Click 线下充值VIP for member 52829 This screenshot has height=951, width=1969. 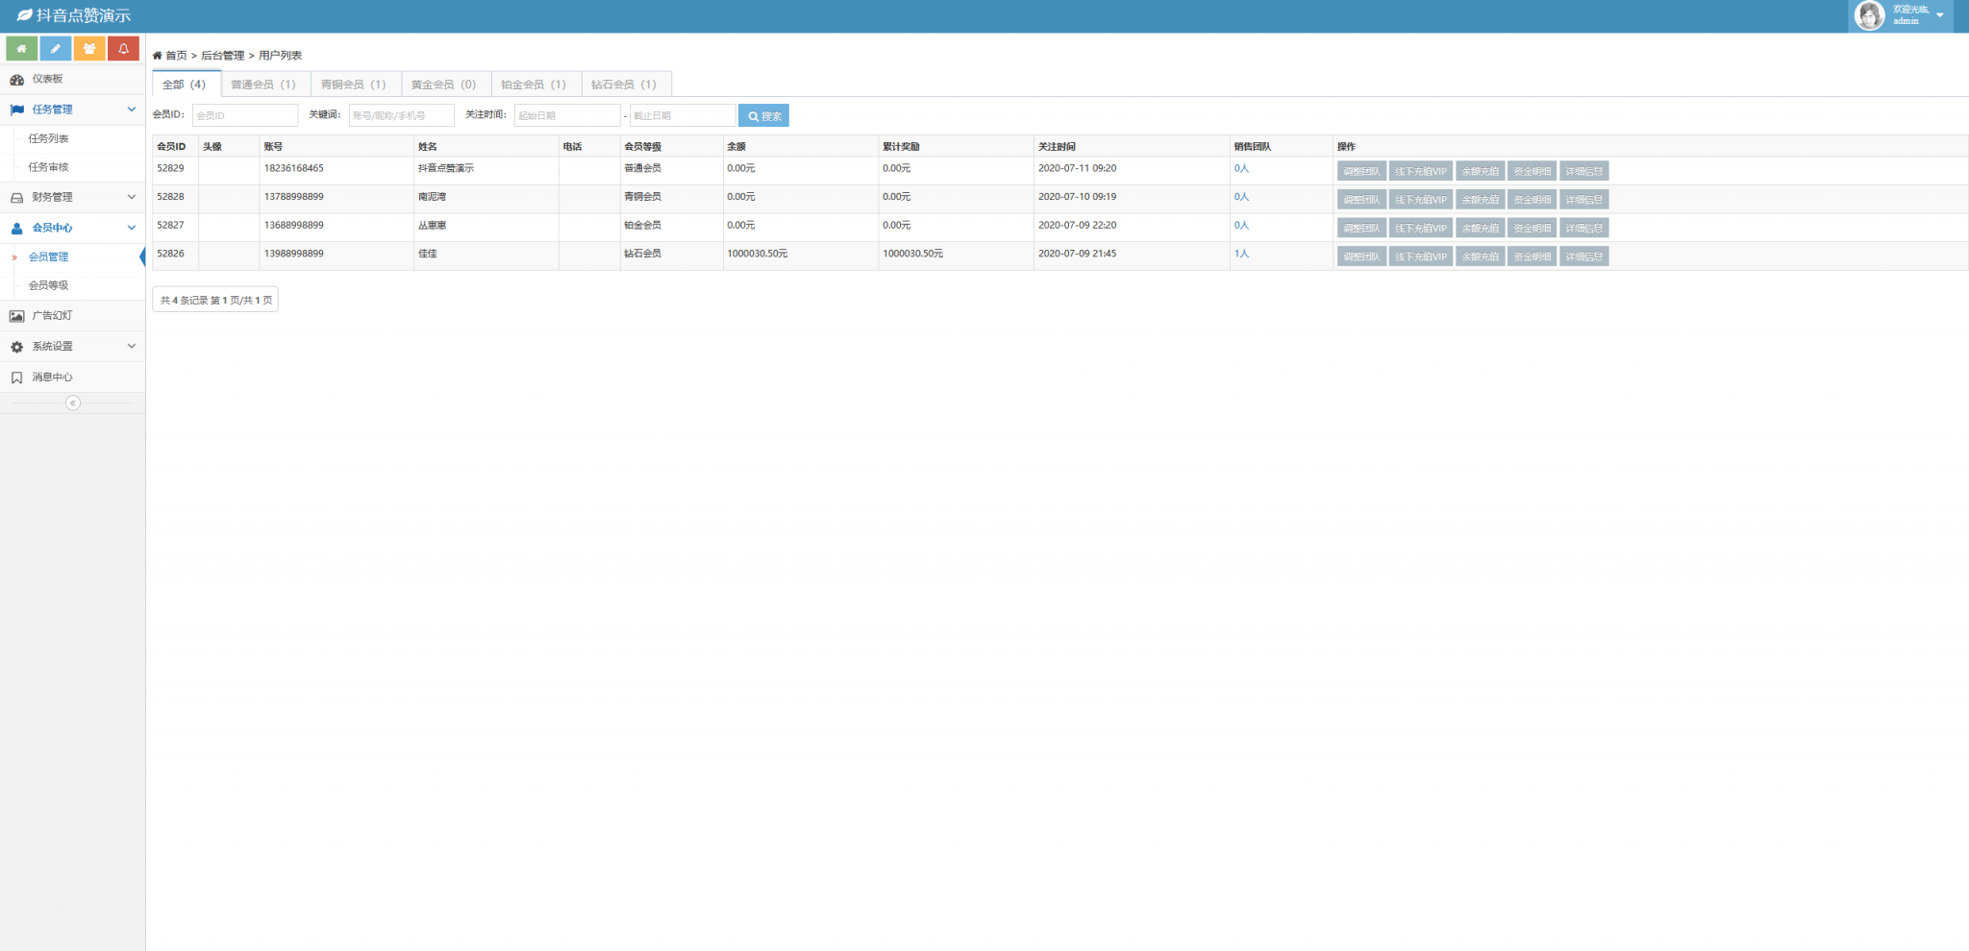coord(1420,171)
